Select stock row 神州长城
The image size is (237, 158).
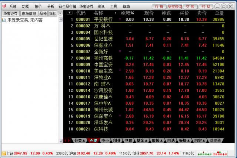(146, 110)
